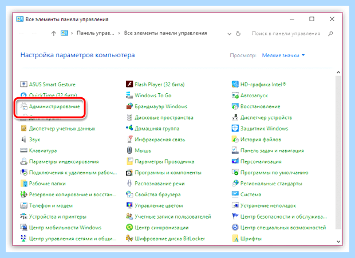Click the vertical scrollbar track
Screen dimensions: 355x258
(338, 153)
